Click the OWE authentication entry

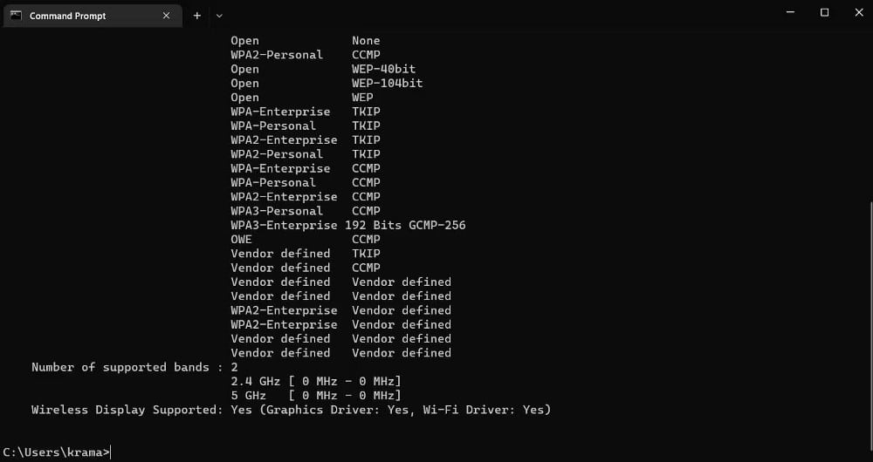tap(241, 239)
